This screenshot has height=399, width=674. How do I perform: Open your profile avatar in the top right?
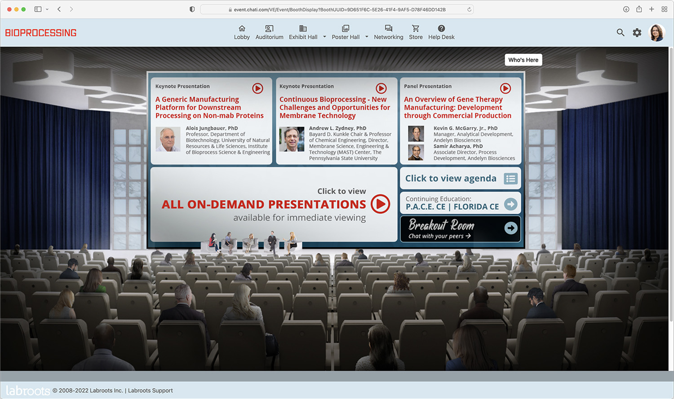point(657,32)
